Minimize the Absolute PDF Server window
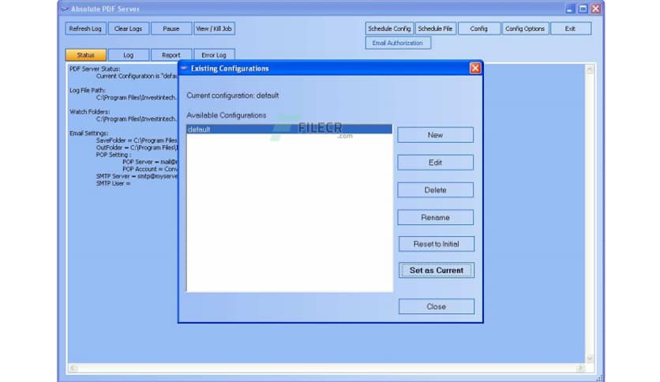 (570, 9)
